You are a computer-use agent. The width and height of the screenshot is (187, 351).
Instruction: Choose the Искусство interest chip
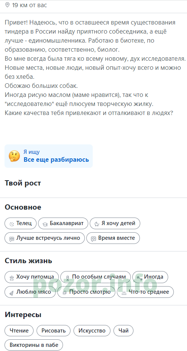point(92,331)
